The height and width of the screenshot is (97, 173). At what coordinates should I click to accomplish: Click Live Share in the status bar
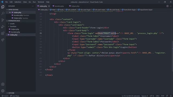(x=15, y=96)
